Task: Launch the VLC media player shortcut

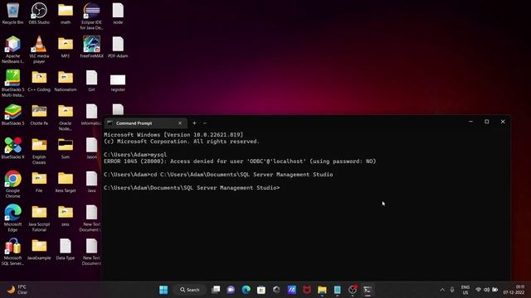Action: (39, 50)
